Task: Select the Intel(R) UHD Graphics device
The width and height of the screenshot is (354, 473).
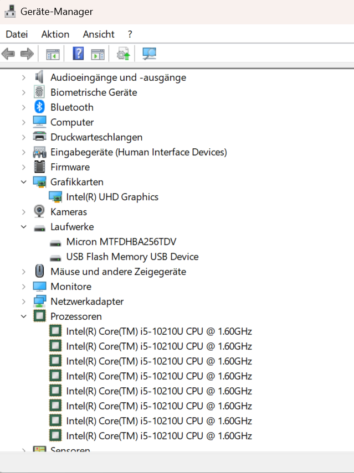Action: point(112,197)
